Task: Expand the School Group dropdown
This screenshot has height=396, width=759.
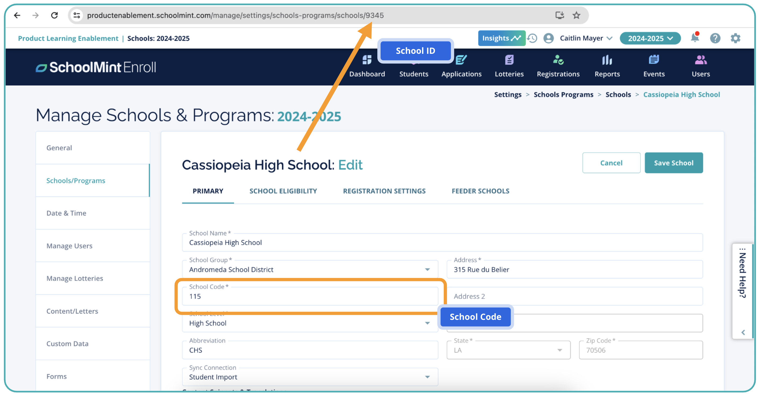Action: pyautogui.click(x=427, y=269)
